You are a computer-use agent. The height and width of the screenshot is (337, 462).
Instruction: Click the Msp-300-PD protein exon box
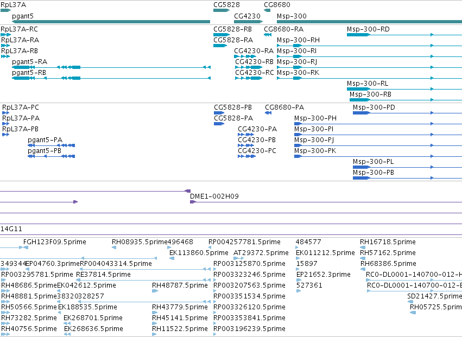pos(361,113)
